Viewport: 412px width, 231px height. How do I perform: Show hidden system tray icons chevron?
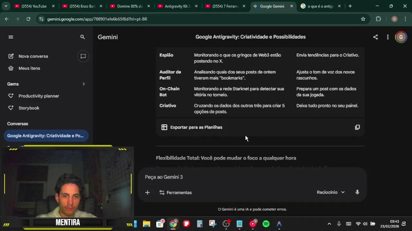[329, 224]
